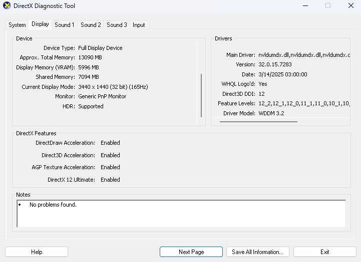Viewport: 361px width, 262px height.
Task: Click the 'Main Driver:' label
Action: tap(241, 55)
